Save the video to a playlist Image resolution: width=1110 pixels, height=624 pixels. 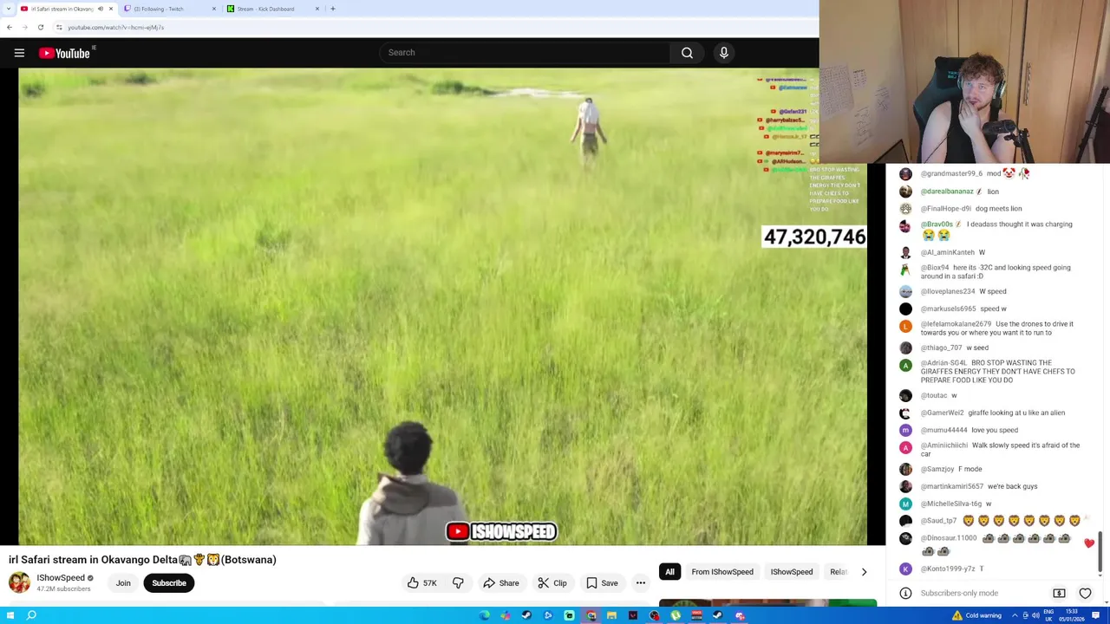(x=602, y=583)
